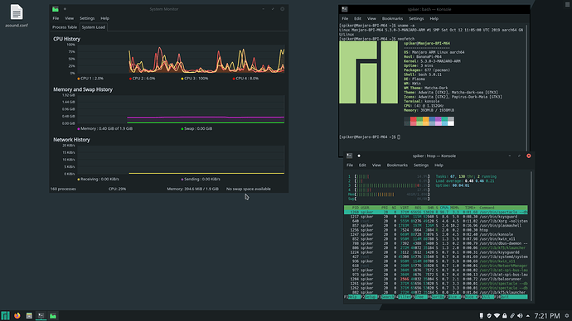
Task: Sort htop by CPU% column header
Action: pos(444,208)
